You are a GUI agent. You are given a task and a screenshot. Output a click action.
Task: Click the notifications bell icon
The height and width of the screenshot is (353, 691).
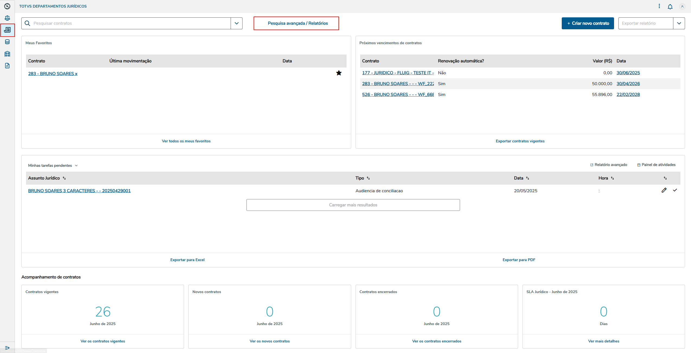[670, 7]
